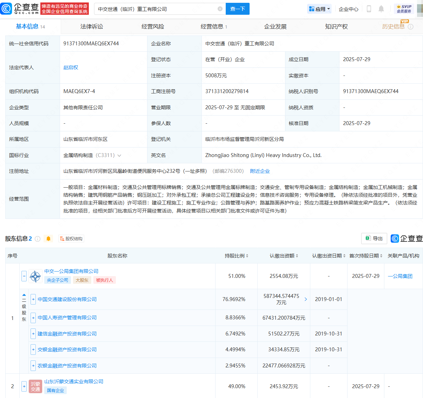
Task: Open the mobile phone icon in header
Action: (369, 9)
